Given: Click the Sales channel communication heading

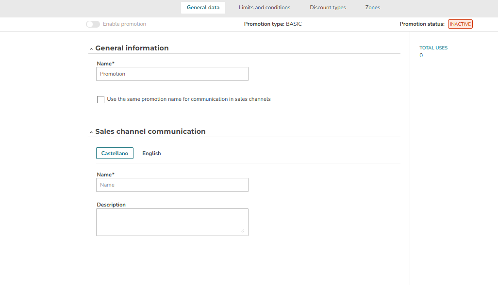Looking at the screenshot, I should pyautogui.click(x=150, y=131).
